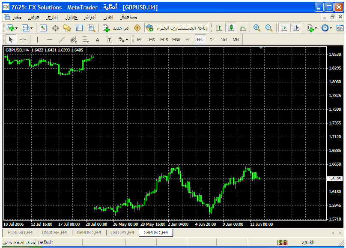The height and width of the screenshot is (248, 346).
Task: Click the Market Watch toolbar icon
Action: pyautogui.click(x=43, y=28)
